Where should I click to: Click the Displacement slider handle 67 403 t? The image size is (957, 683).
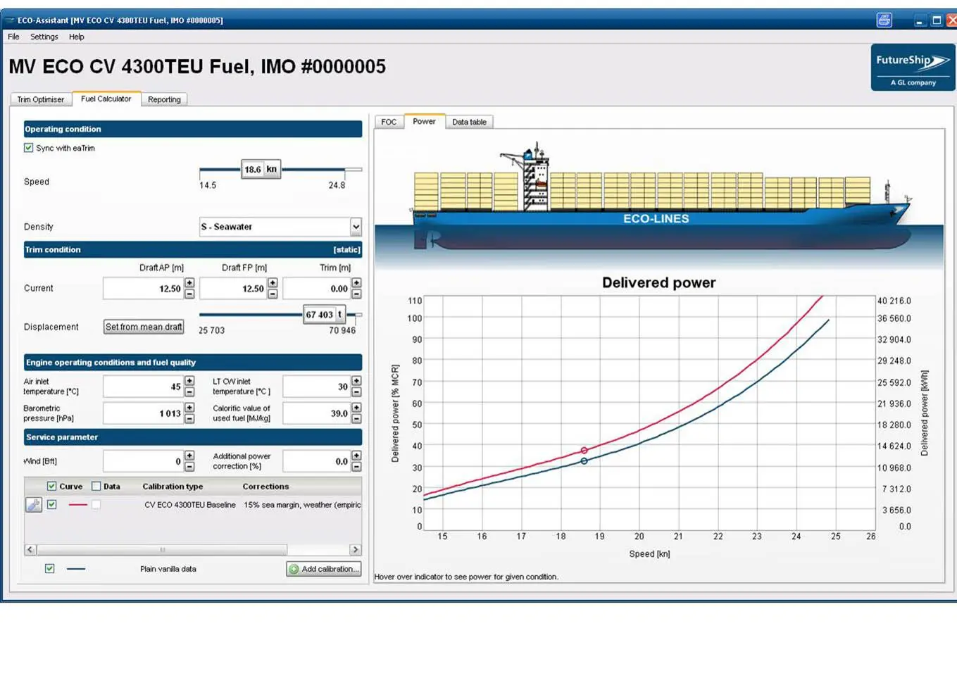coord(325,315)
